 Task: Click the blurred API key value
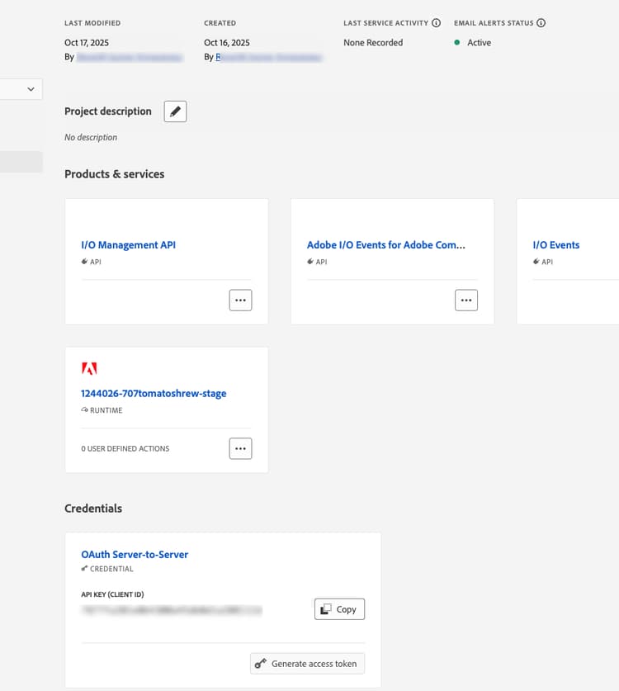click(172, 610)
